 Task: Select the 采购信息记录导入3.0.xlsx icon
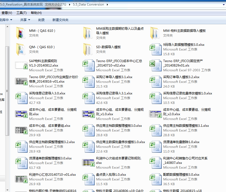[21, 98]
